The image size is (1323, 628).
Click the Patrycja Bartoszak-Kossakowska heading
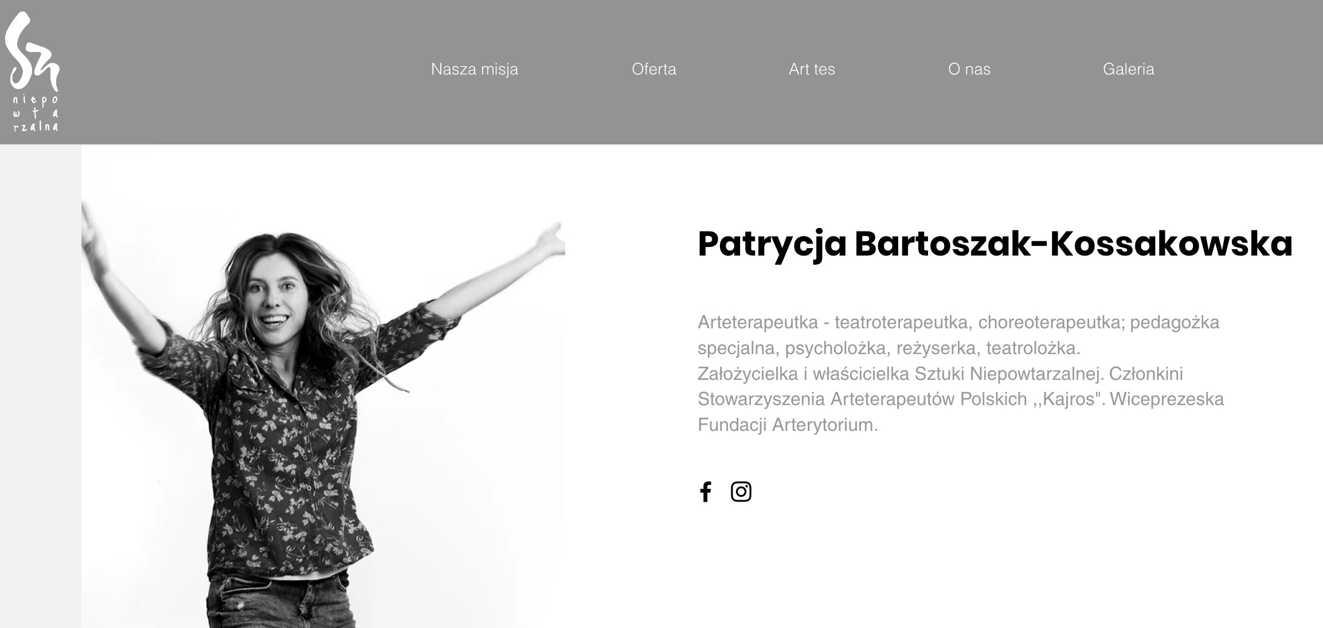[x=995, y=244]
